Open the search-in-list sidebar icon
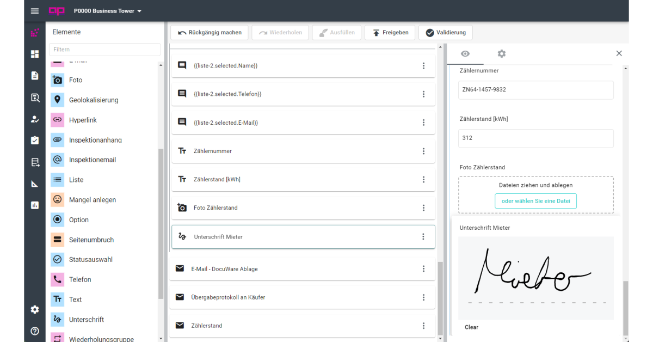The height and width of the screenshot is (342, 653). point(35,97)
